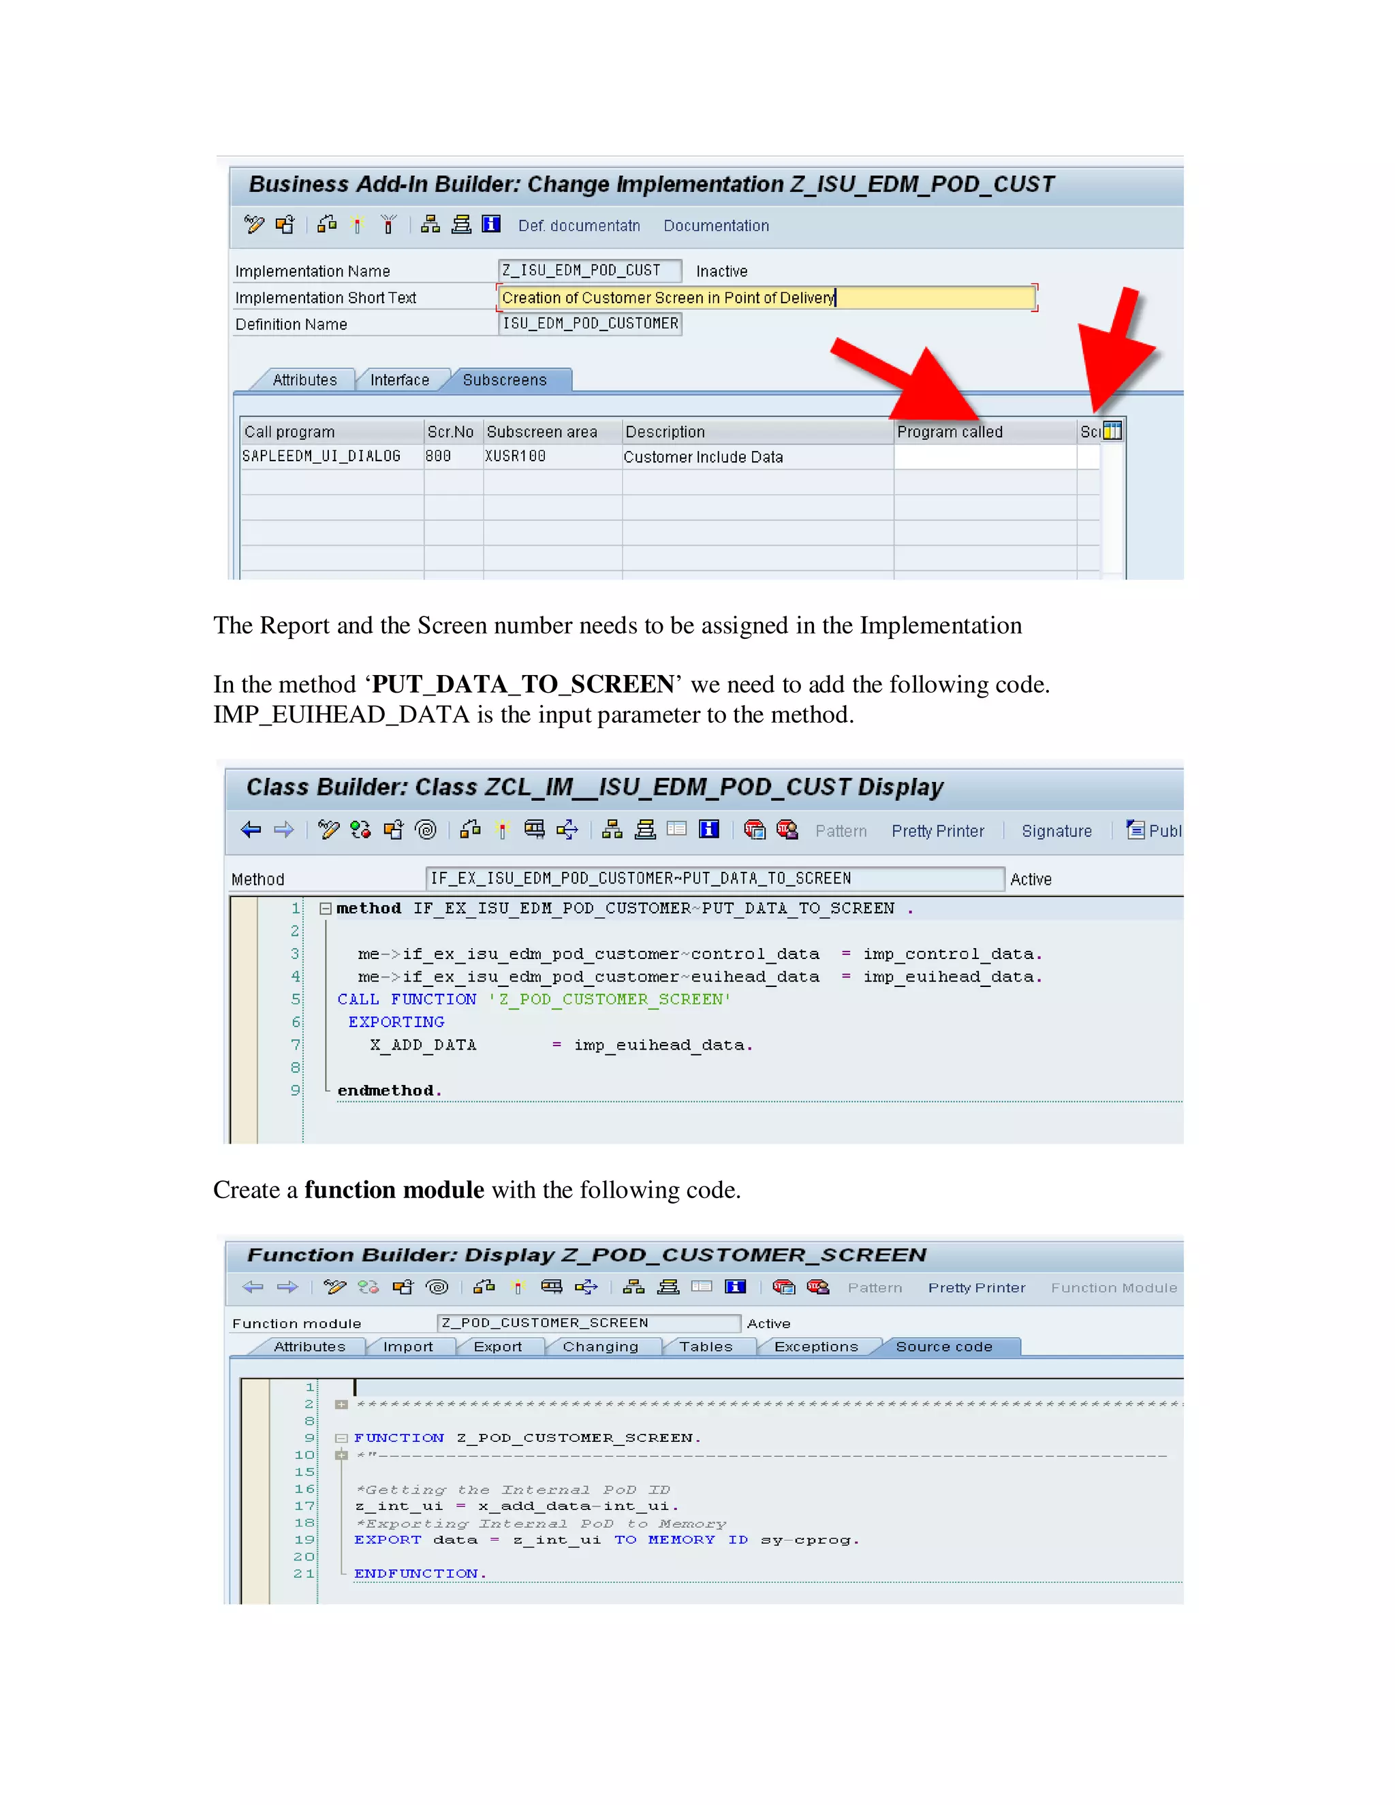
Task: Click Forward arrow in Function Builder toolbar
Action: coord(287,1287)
